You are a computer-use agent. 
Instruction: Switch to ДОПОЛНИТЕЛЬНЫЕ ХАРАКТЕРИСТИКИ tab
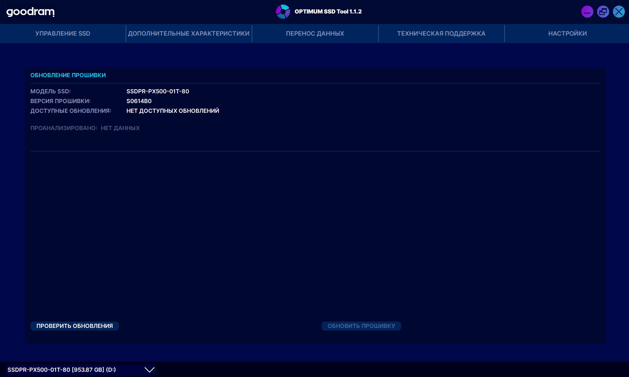pos(189,33)
